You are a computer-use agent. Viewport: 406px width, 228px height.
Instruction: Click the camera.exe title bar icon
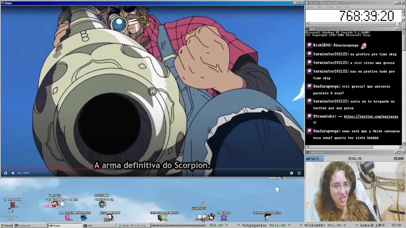pos(307,152)
